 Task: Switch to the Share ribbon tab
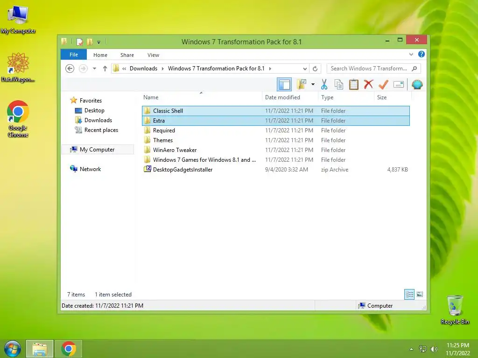coord(127,55)
